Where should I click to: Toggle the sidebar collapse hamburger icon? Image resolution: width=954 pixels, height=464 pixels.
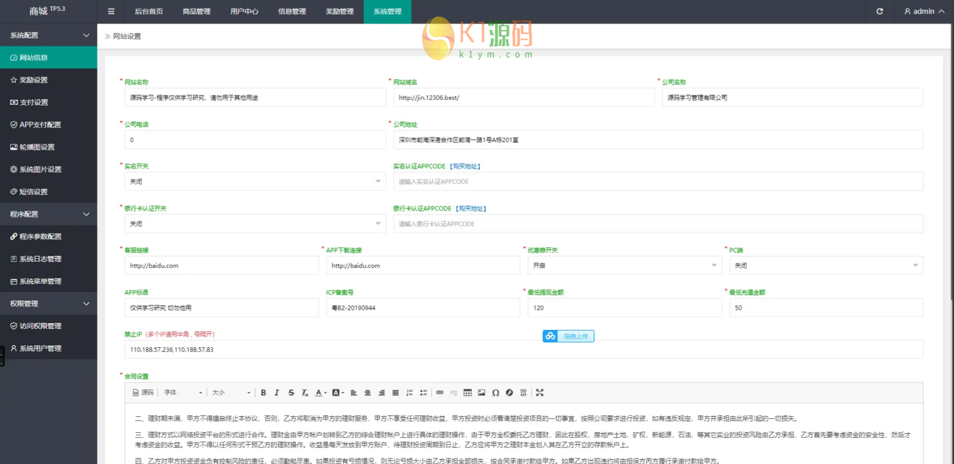point(111,11)
